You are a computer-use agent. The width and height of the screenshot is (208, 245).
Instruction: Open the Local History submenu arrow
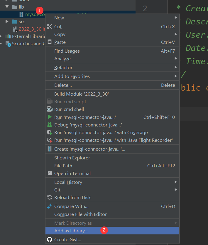point(176,182)
